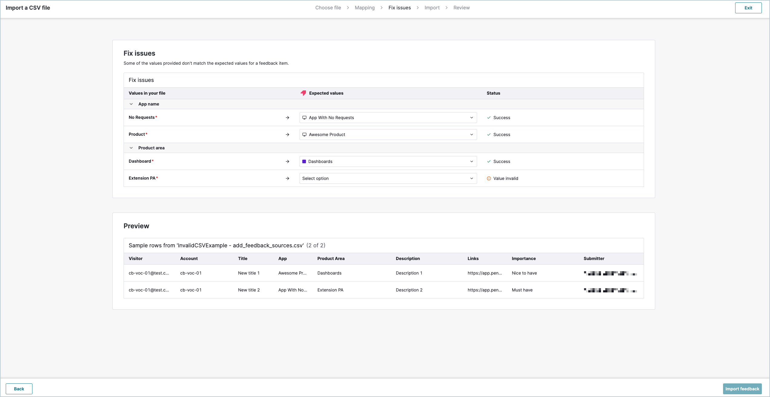Click the Links column header
The image size is (770, 397).
[473, 259]
